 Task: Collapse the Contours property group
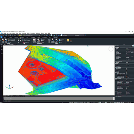point(115,72)
